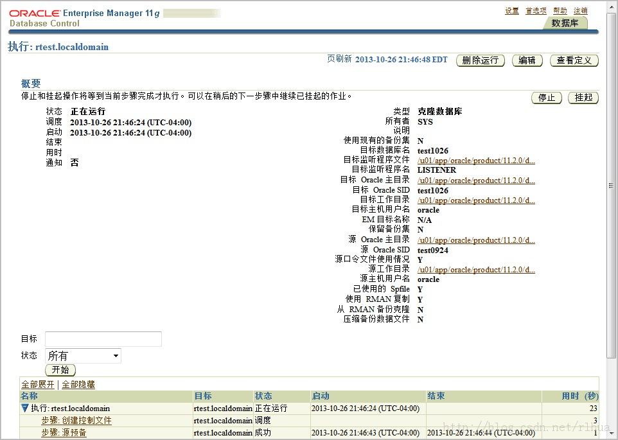Click the Oracle Enterprise Manager logo

pos(84,13)
